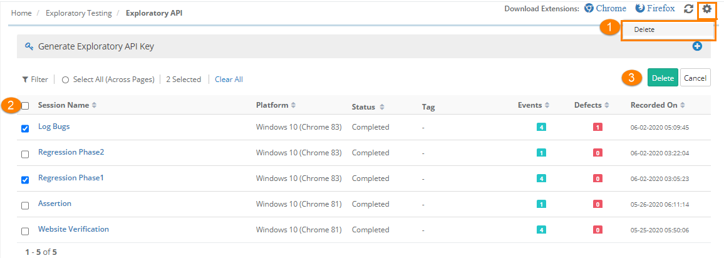Click the green Delete button

[662, 78]
